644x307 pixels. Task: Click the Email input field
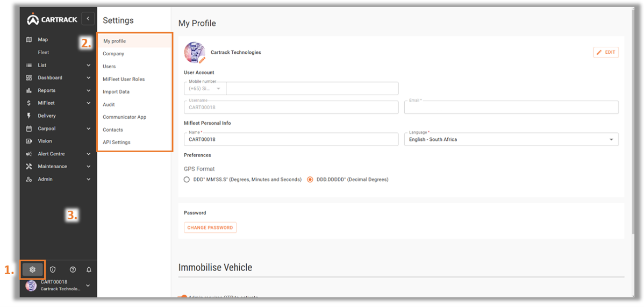[511, 108]
